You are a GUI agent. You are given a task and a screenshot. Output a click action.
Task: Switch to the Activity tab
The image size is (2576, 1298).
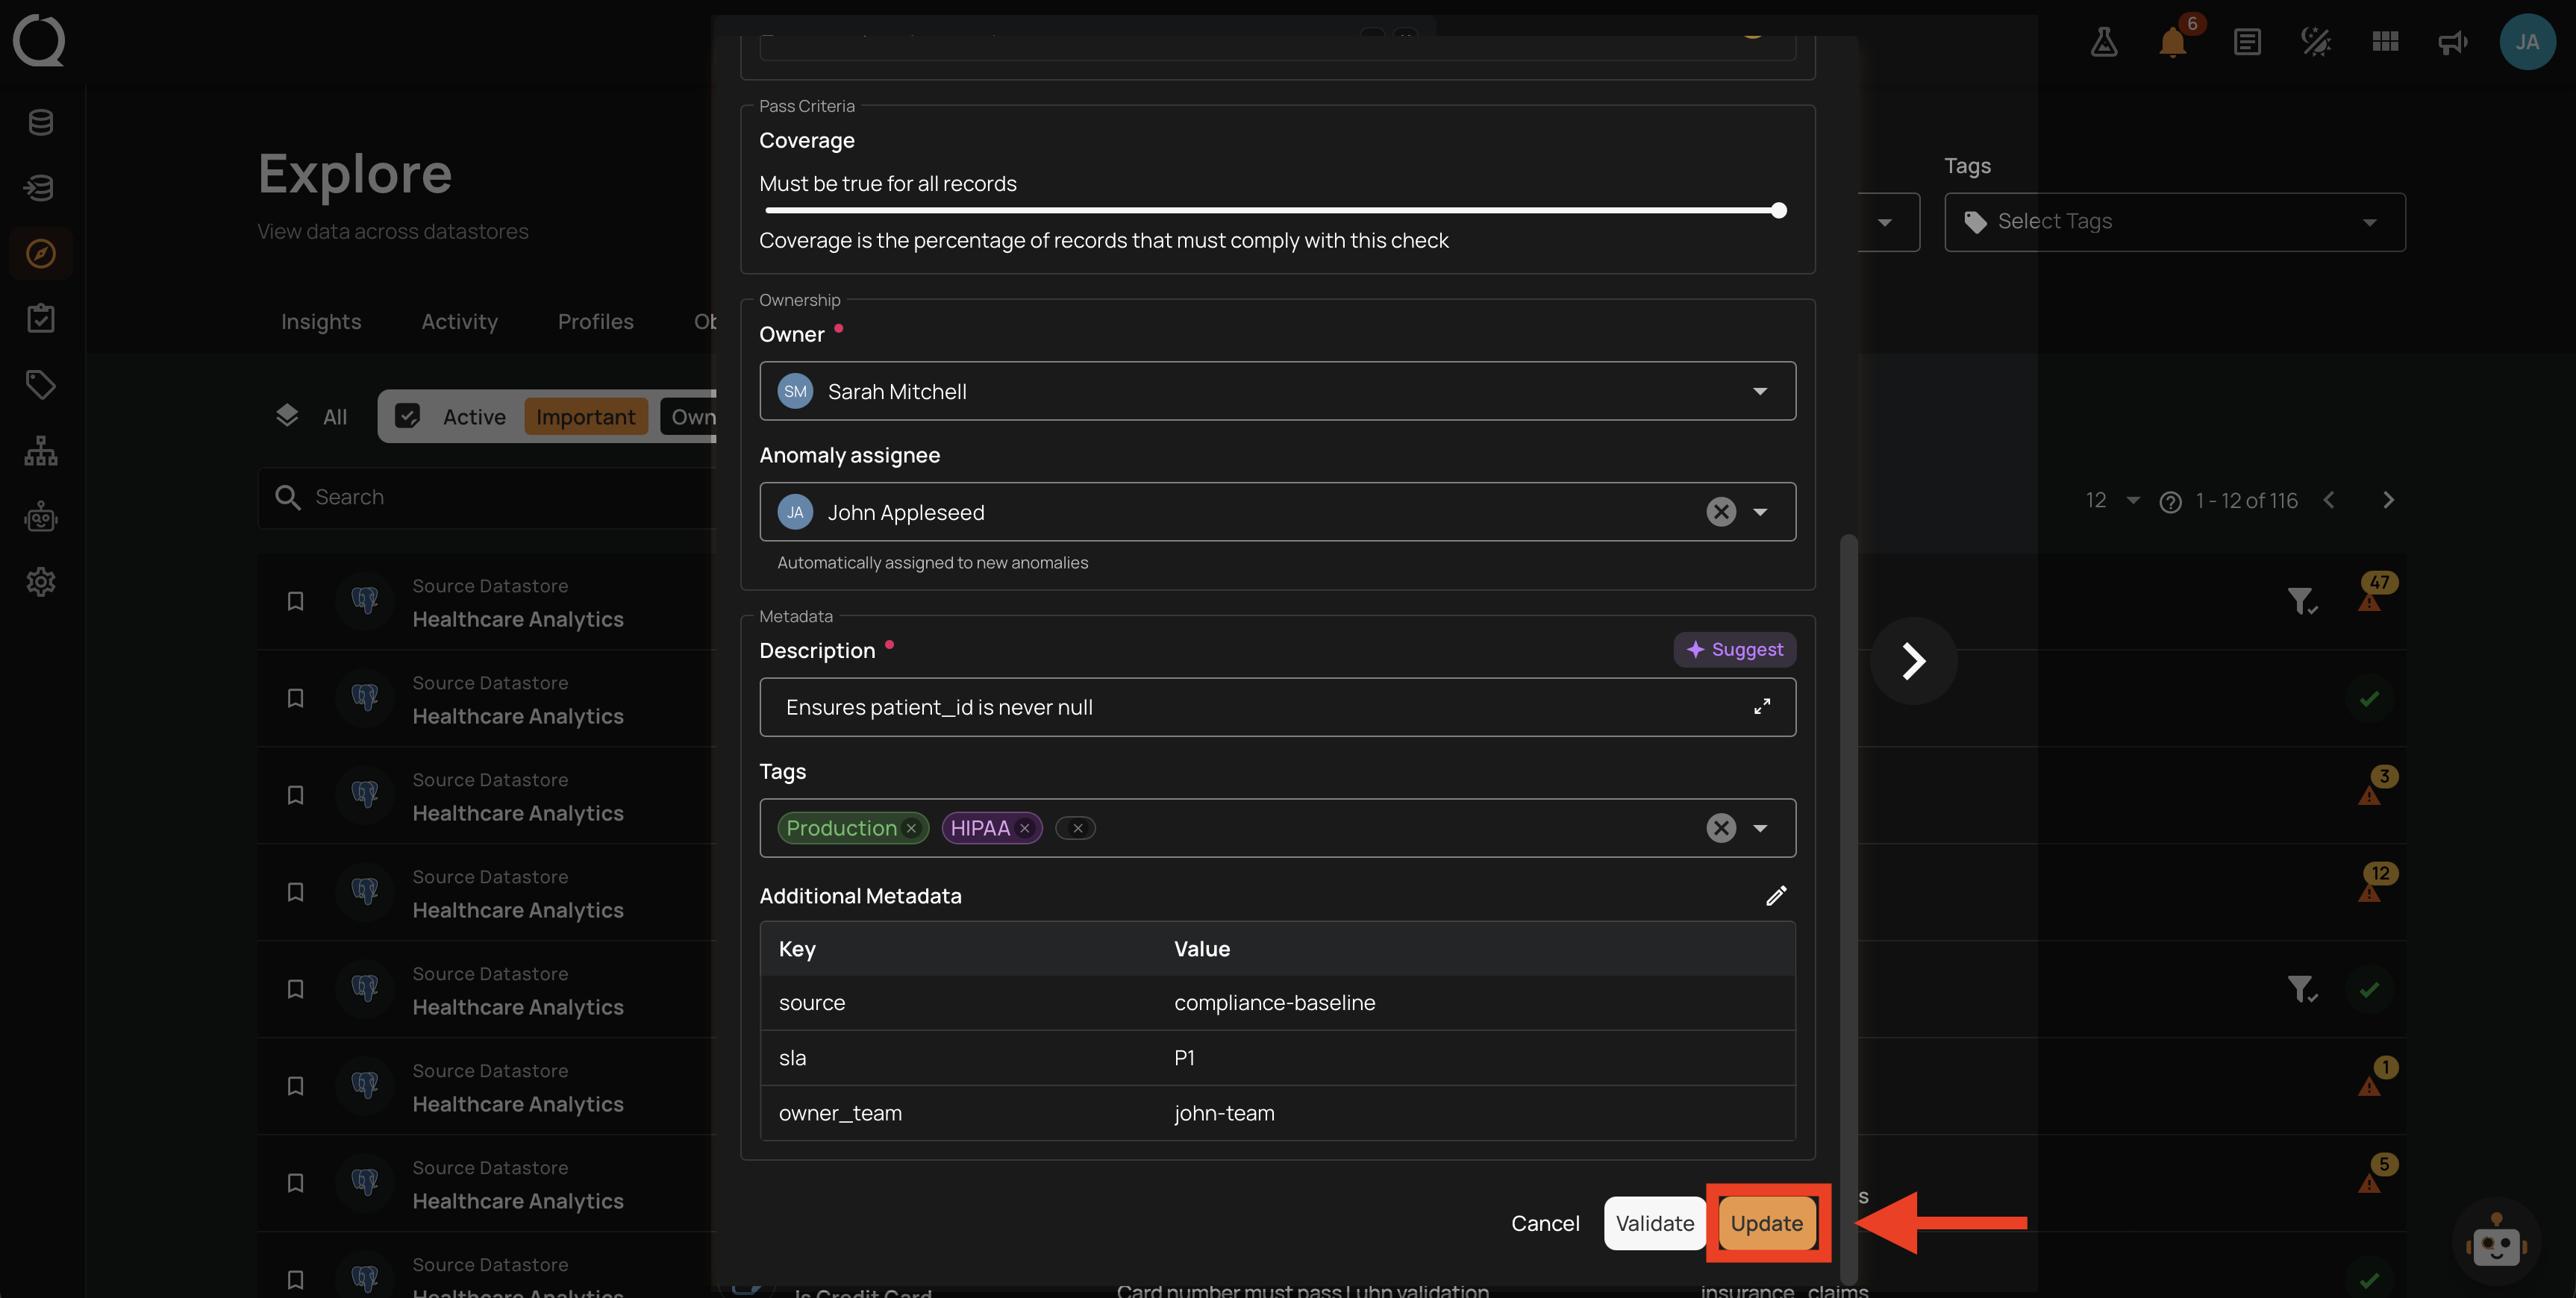coord(459,321)
